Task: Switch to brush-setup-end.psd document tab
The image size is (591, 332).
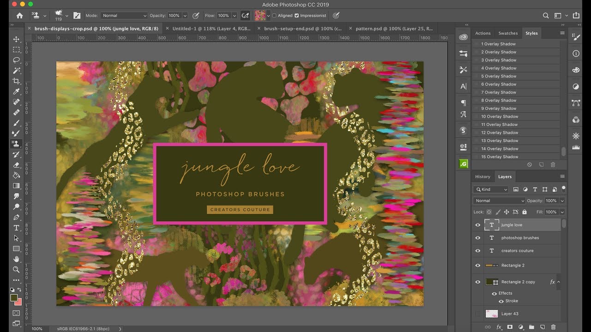Action: (x=302, y=28)
